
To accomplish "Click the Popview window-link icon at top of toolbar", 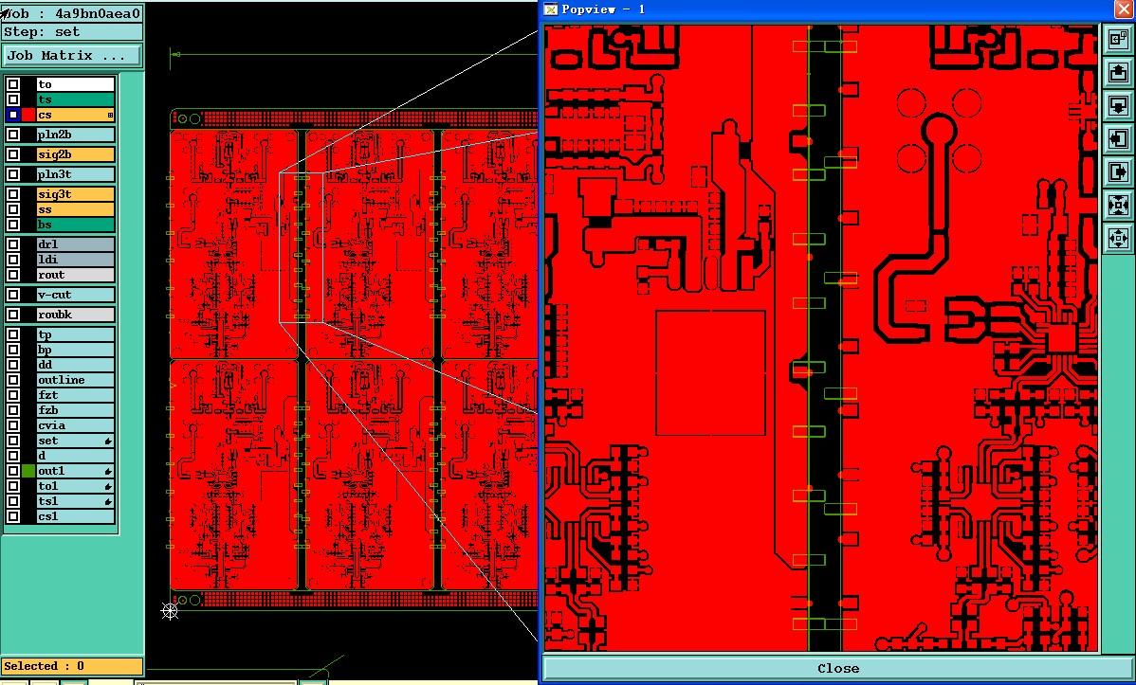I will [x=1118, y=39].
